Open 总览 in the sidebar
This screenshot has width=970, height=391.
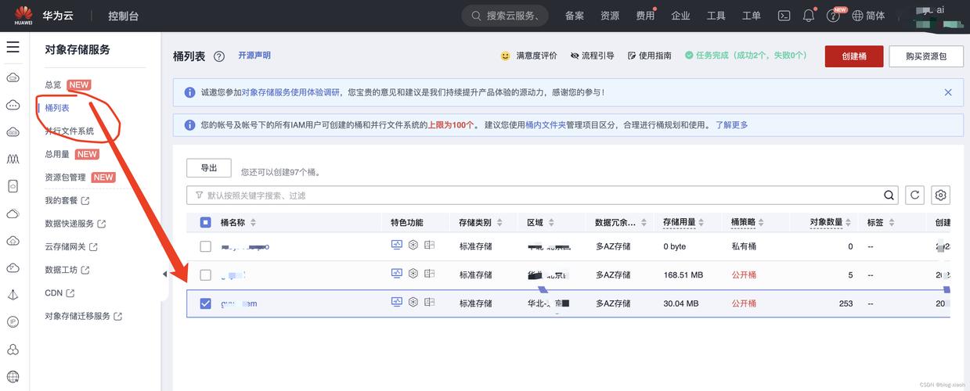[53, 84]
